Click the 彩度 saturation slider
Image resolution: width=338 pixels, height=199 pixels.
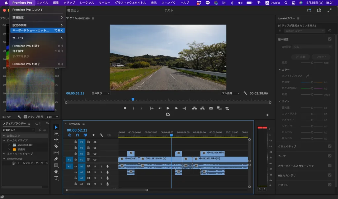tap(312, 95)
